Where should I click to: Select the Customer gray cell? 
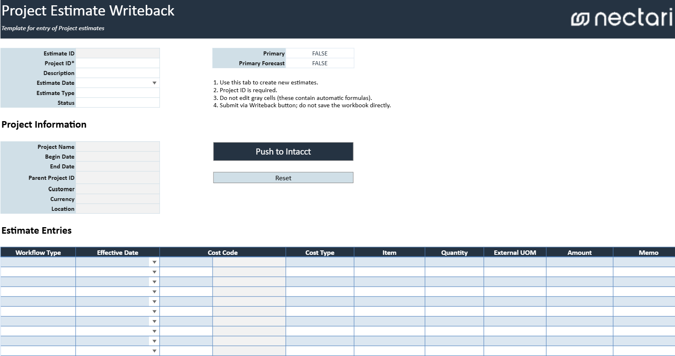[118, 189]
